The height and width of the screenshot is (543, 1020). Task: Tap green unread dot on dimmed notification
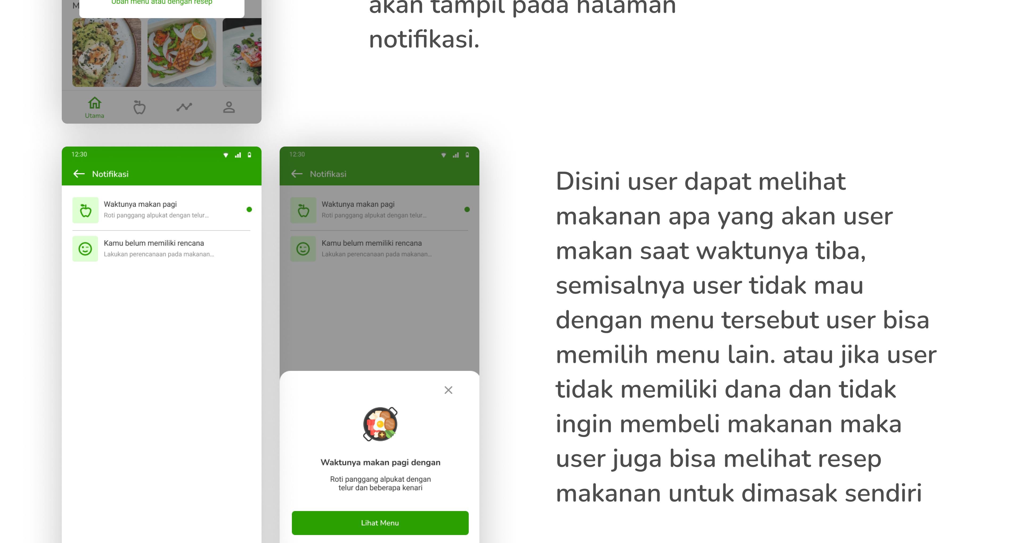(467, 209)
